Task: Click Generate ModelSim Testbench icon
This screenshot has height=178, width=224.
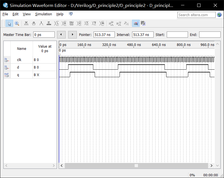Action: [x=126, y=23]
